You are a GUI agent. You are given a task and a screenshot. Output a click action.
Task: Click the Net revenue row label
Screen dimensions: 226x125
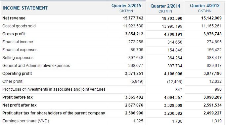[14, 18]
